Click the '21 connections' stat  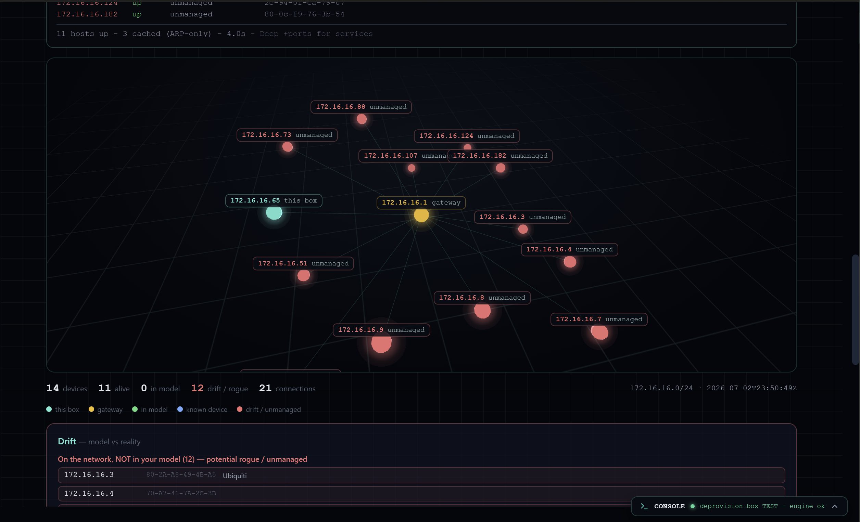(287, 388)
